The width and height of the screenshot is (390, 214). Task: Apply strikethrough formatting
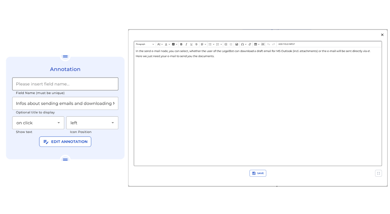pyautogui.click(x=196, y=44)
